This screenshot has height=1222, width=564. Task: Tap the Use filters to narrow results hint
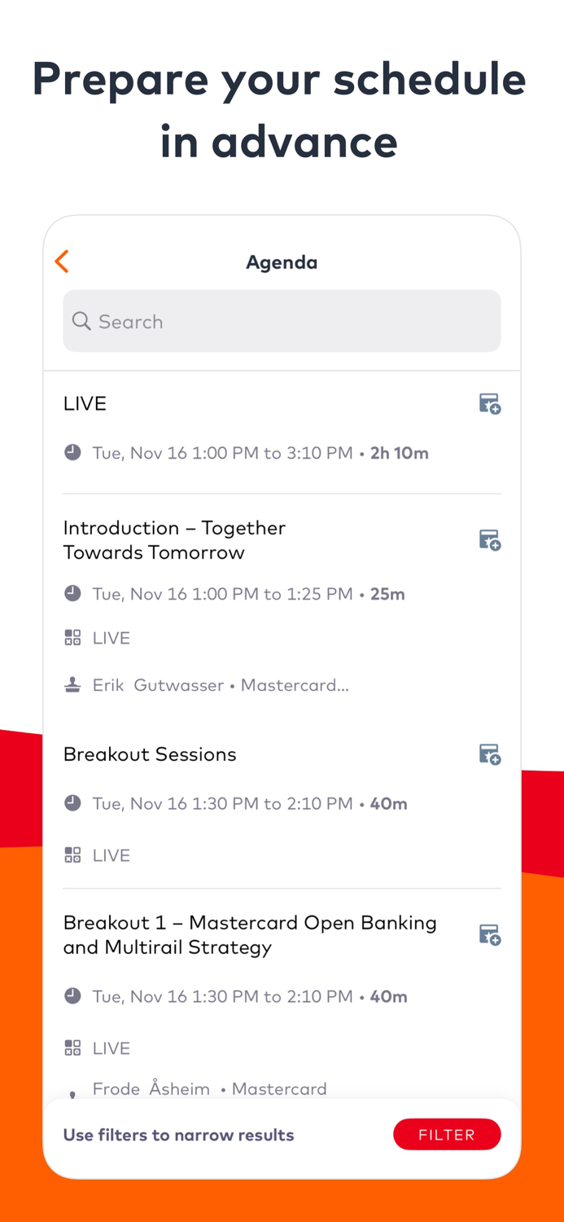click(178, 1134)
